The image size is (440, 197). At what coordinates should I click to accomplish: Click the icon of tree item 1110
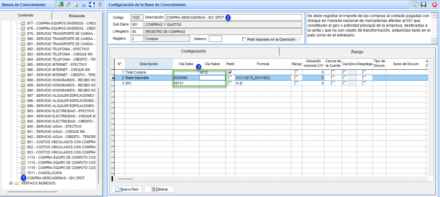click(23, 158)
